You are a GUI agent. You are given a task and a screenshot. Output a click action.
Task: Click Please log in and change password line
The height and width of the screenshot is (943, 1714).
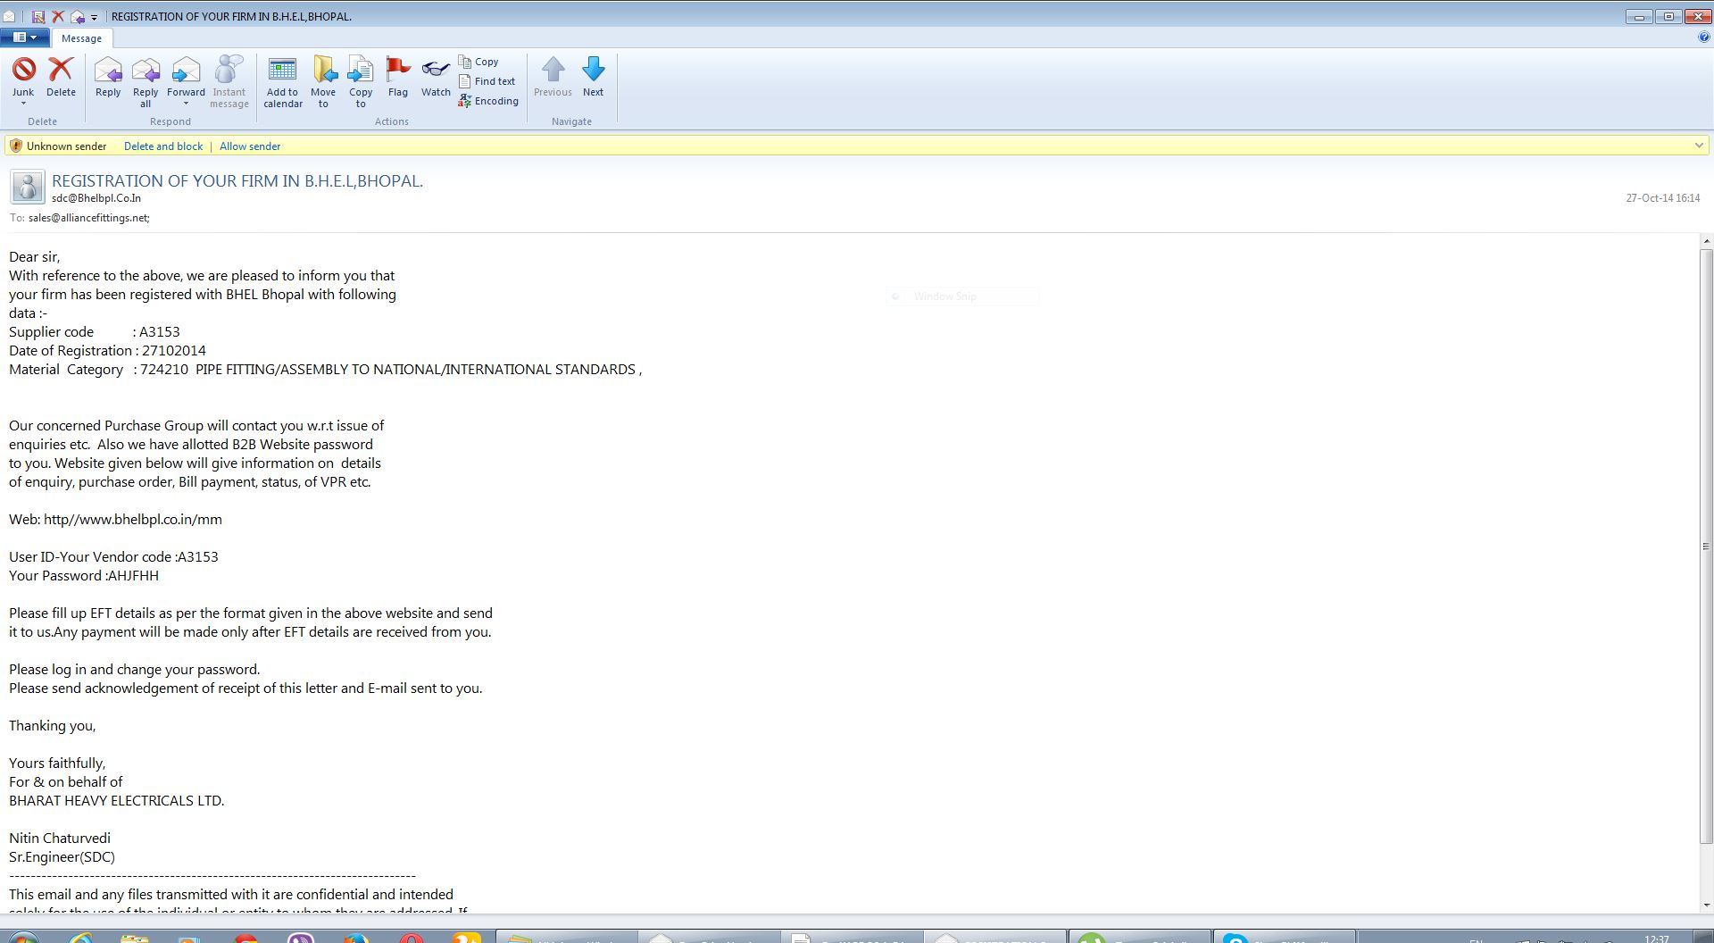(x=135, y=670)
